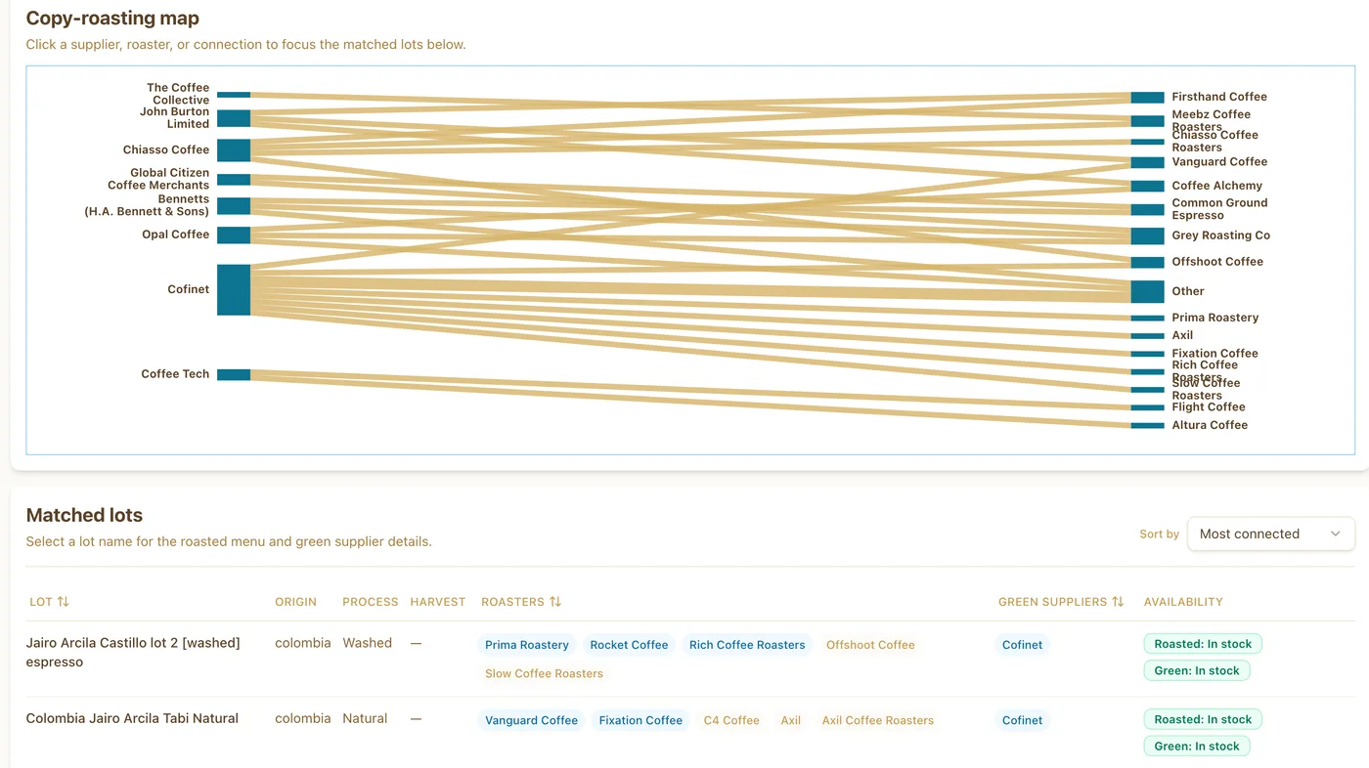Click the Cofinet supplier chip in the Tabi Natural row
Screen dimensions: 1369x768
click(x=1022, y=720)
